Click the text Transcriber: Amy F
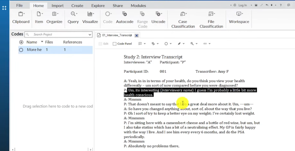This screenshot has width=295, height=151. [x=212, y=71]
